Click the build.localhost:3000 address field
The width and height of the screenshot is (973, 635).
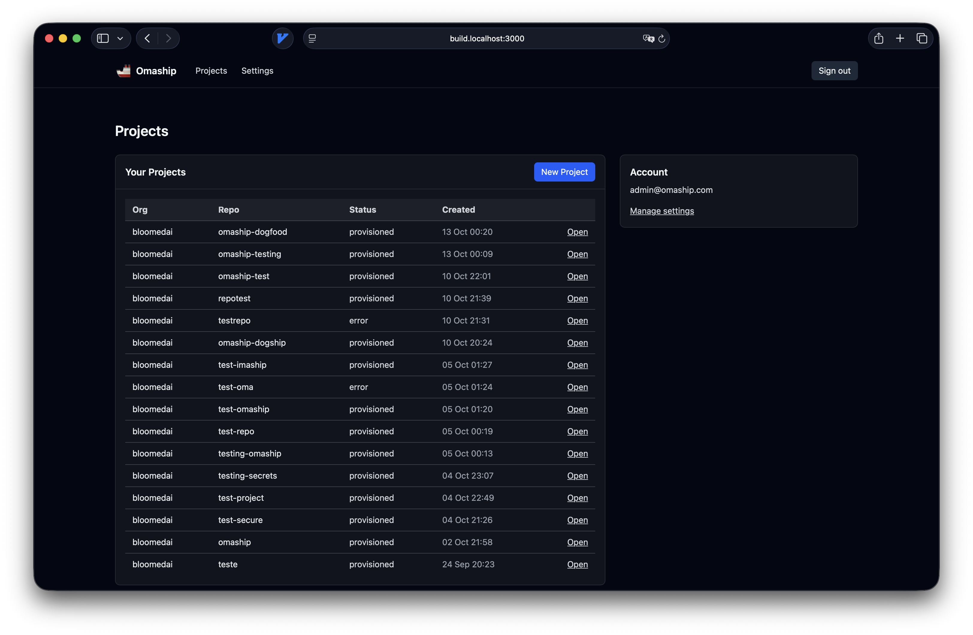486,38
